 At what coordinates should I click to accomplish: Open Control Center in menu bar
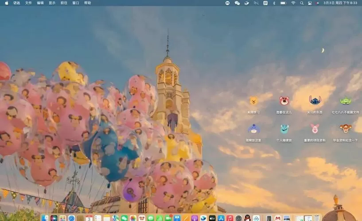310,3
